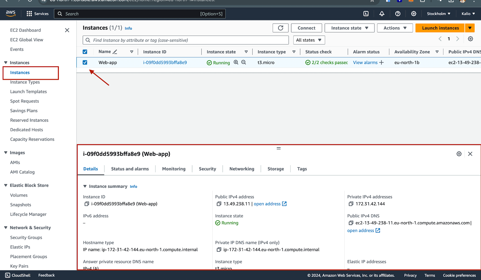This screenshot has height=280, width=481.
Task: Go to next page of instances
Action: tap(458, 39)
